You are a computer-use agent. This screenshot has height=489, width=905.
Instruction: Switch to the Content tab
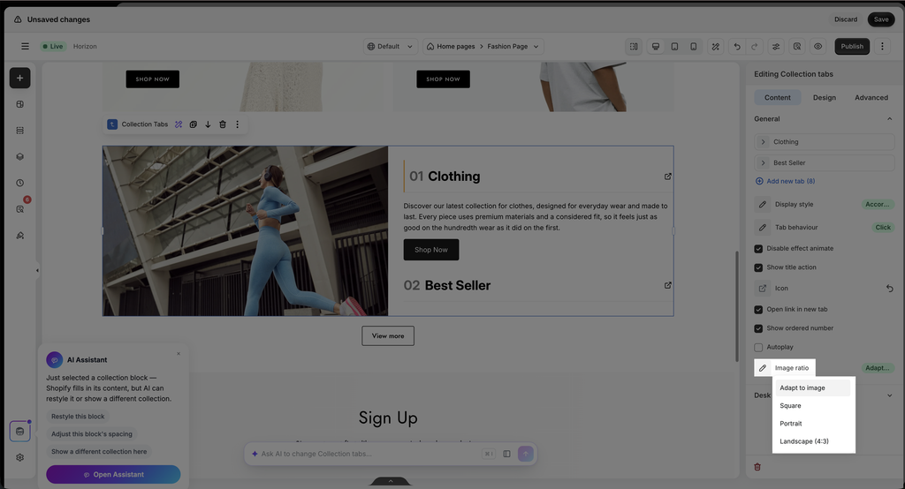coord(778,97)
